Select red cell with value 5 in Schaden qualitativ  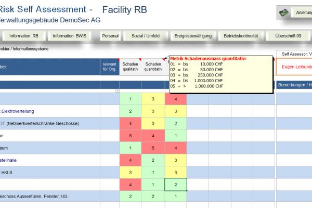pos(130,136)
